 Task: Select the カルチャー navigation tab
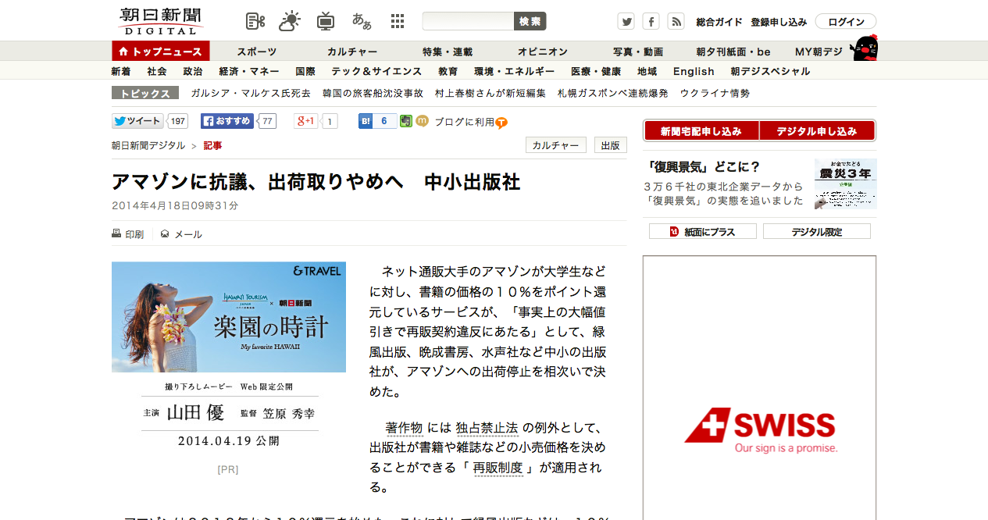(x=352, y=52)
